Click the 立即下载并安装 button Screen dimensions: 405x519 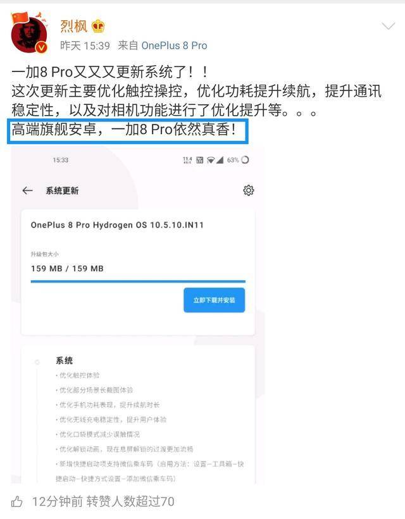[214, 300]
